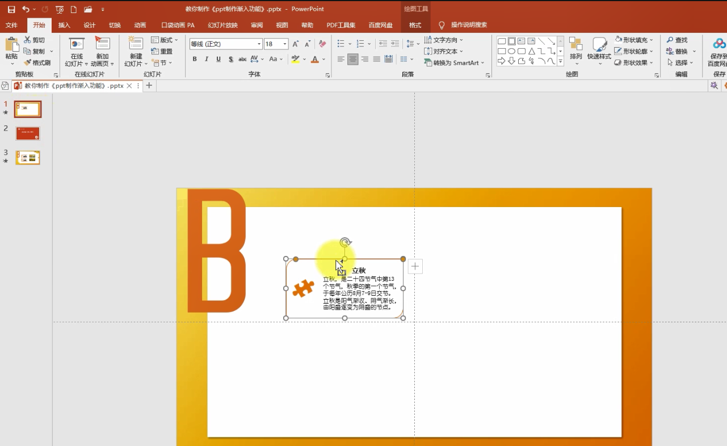Expand the 版式 layout menu
The width and height of the screenshot is (727, 446).
[165, 40]
